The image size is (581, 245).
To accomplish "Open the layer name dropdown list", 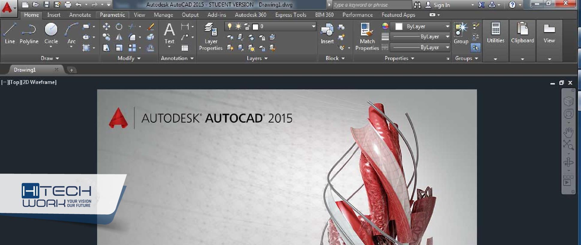I will [x=314, y=26].
